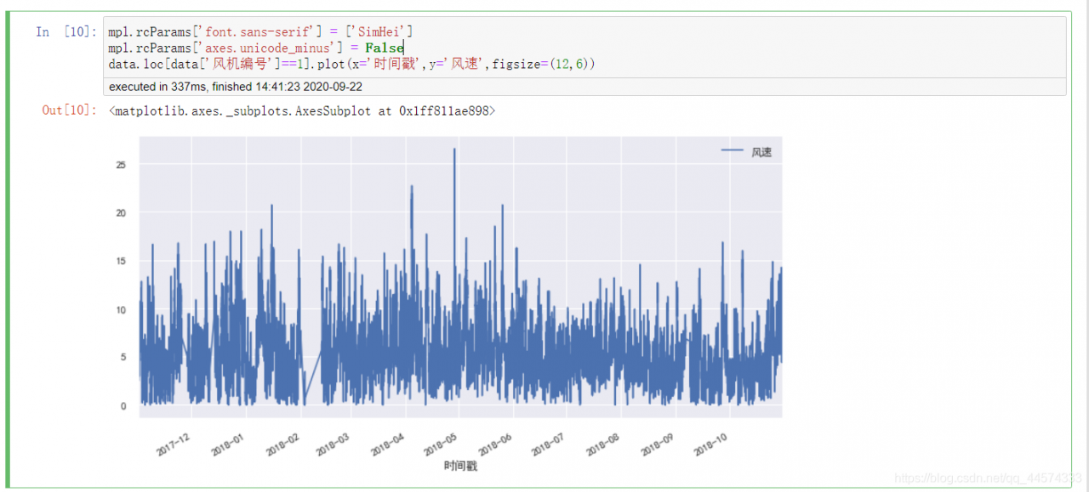
Task: Click the 25 y-axis tick label
Action: tap(121, 164)
